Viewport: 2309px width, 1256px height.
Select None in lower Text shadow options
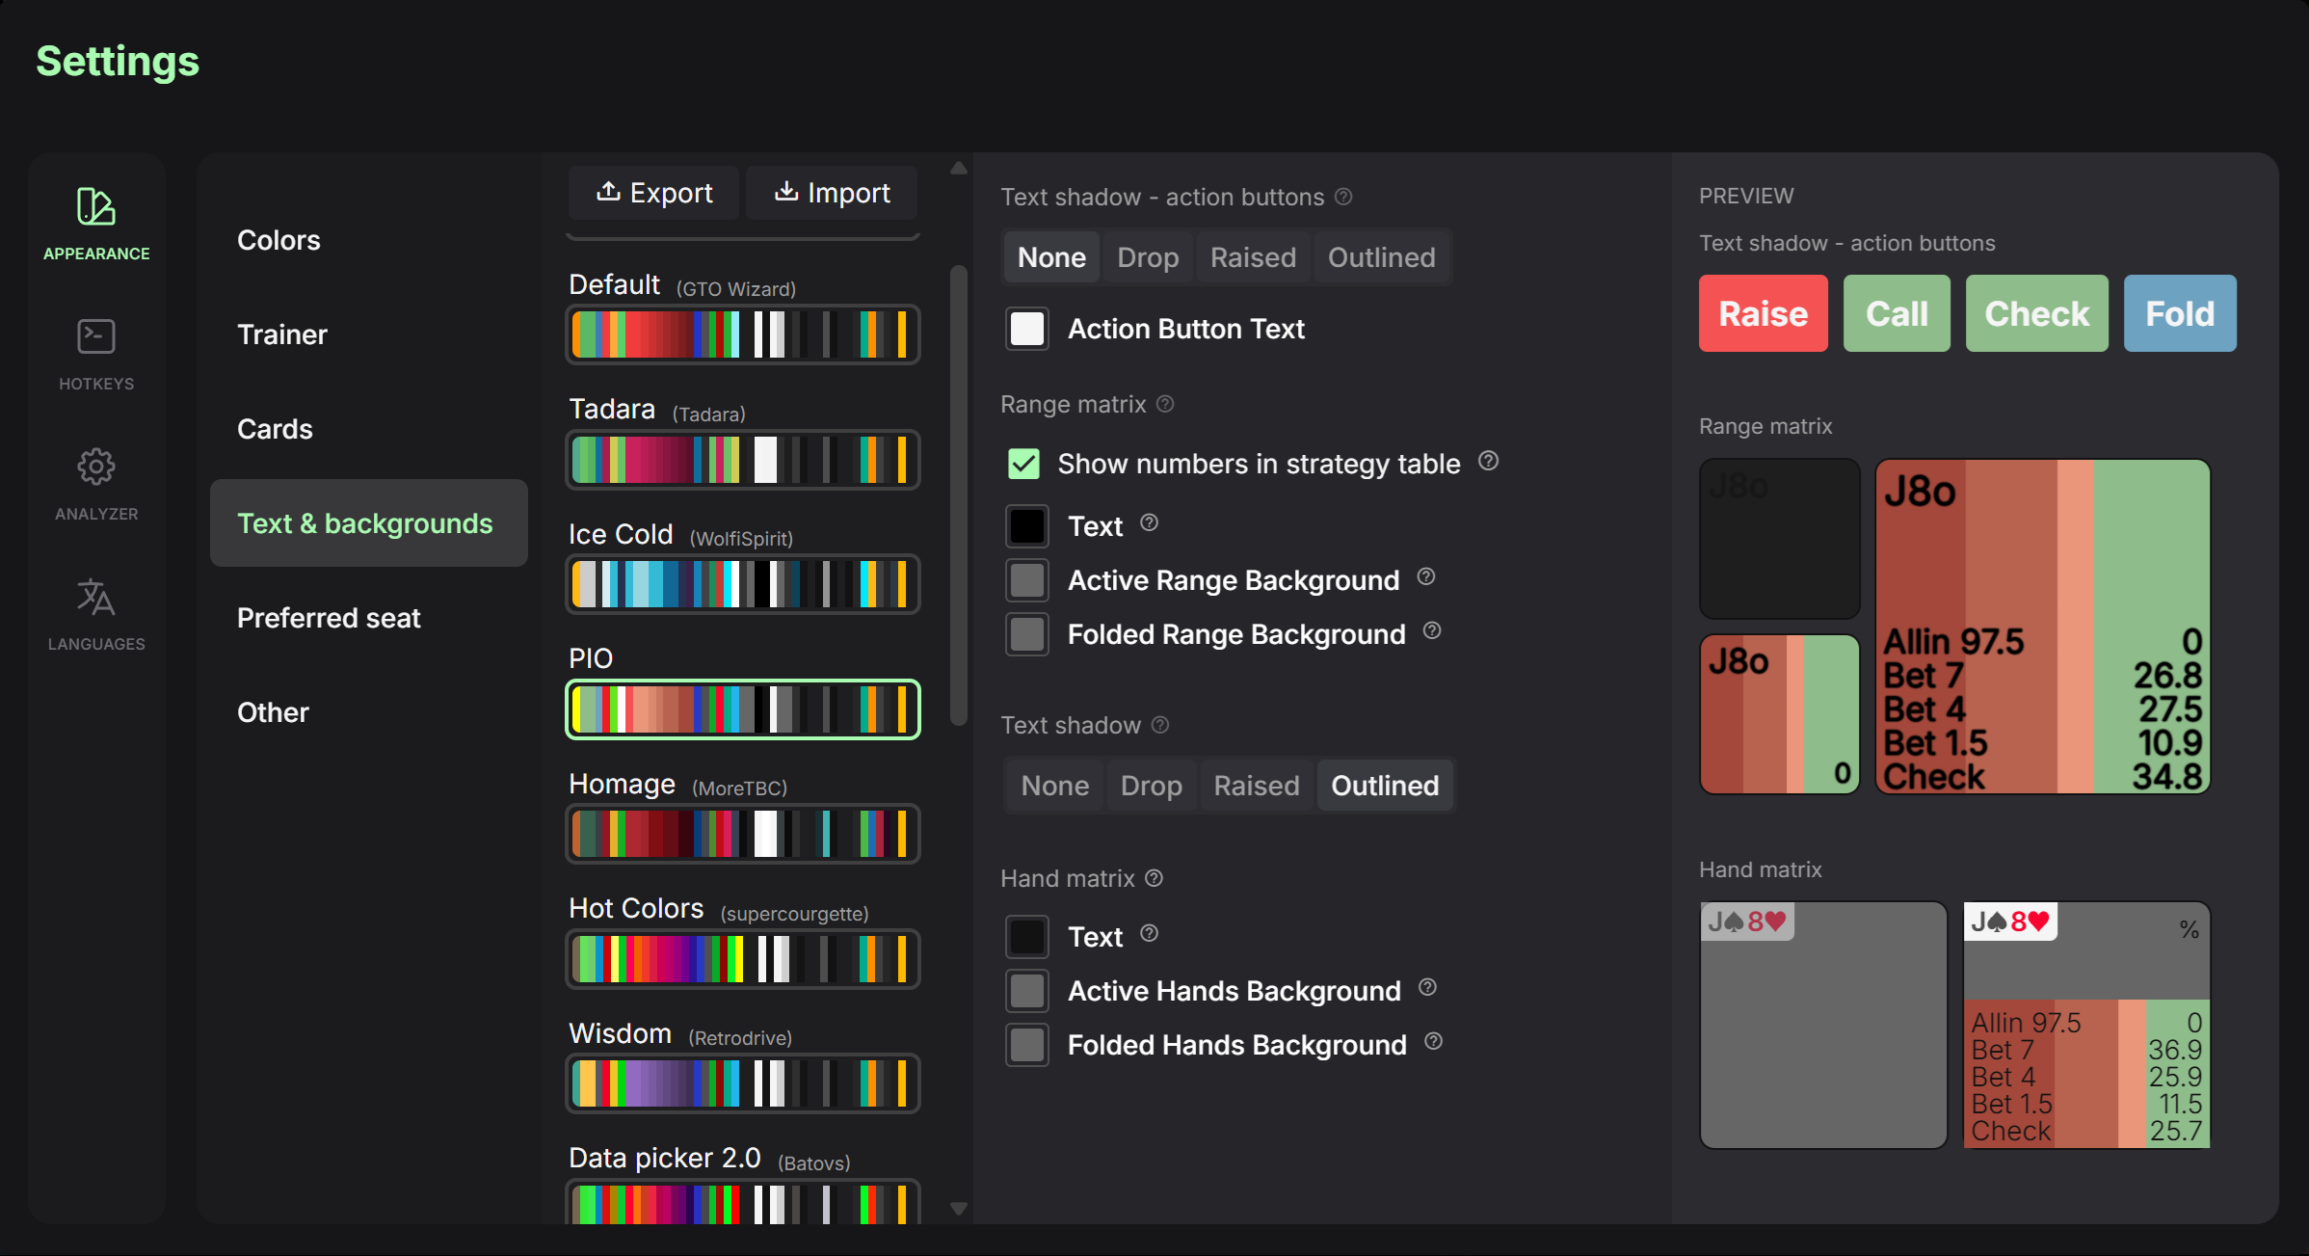1054,786
